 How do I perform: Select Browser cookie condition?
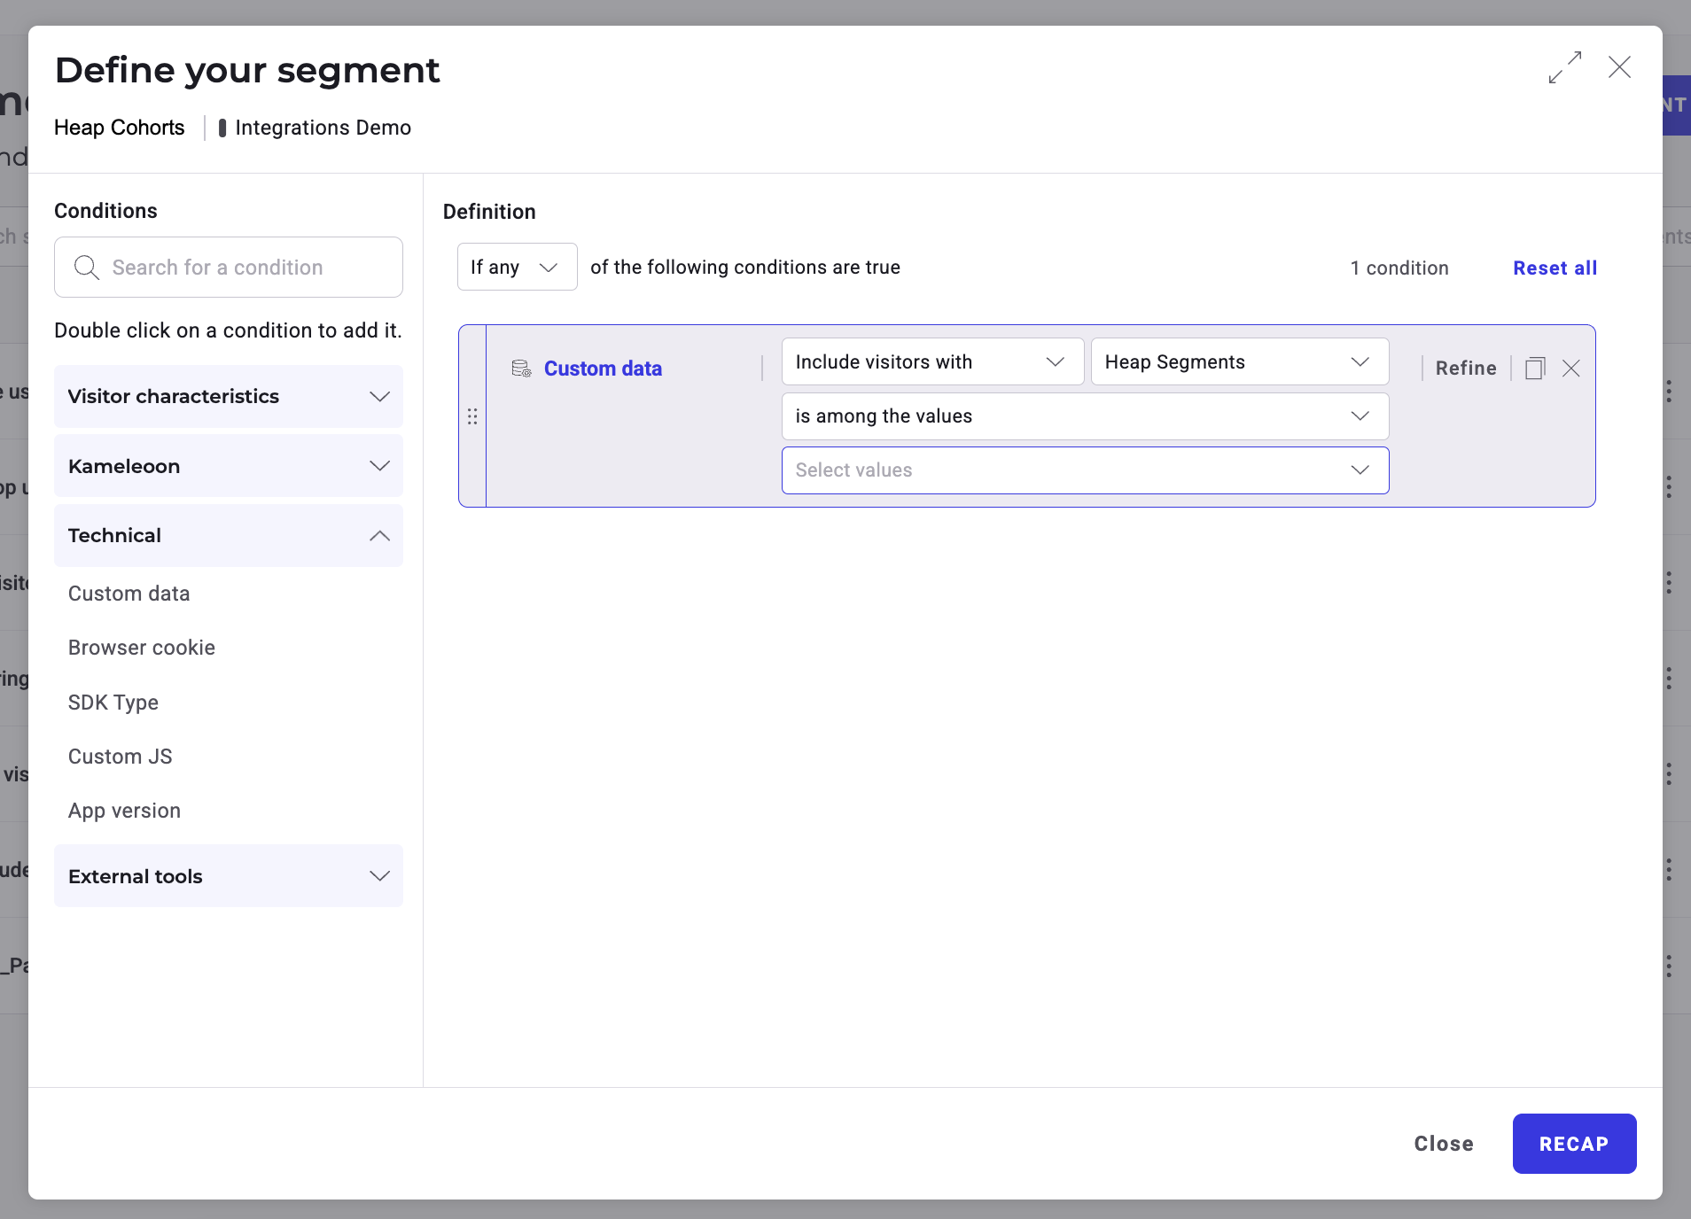coord(142,648)
